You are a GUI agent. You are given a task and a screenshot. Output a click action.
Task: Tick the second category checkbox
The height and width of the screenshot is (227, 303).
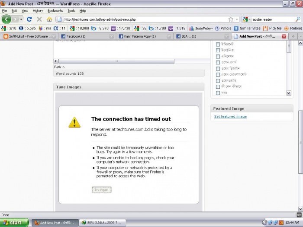point(218,50)
